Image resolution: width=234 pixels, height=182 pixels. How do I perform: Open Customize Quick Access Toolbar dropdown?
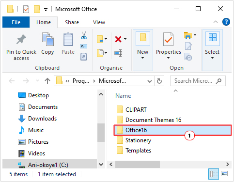46,10
